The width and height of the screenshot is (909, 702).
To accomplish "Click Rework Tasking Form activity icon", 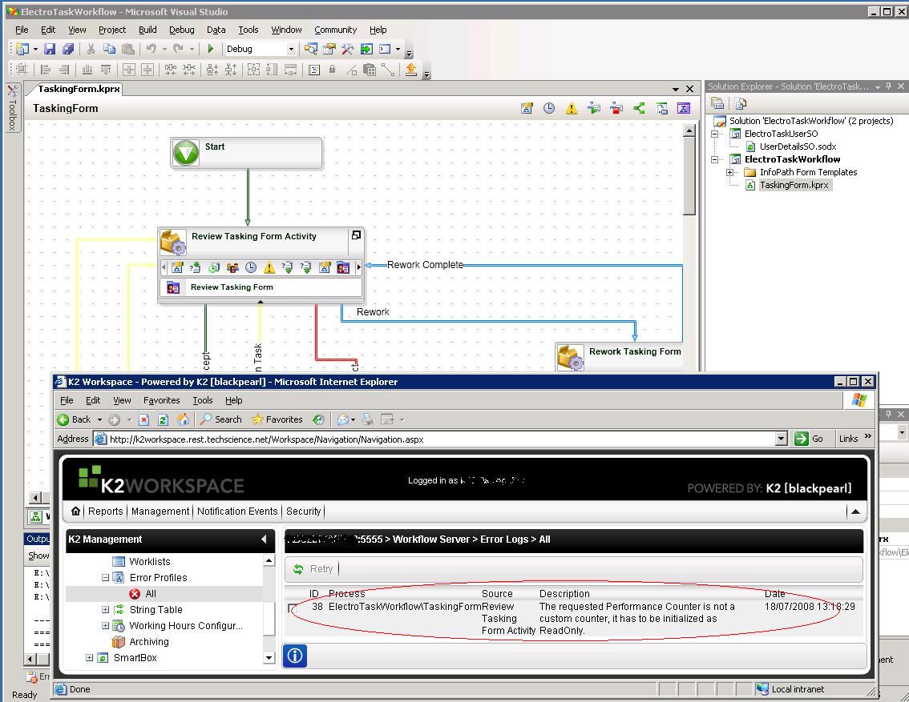I will tap(571, 357).
